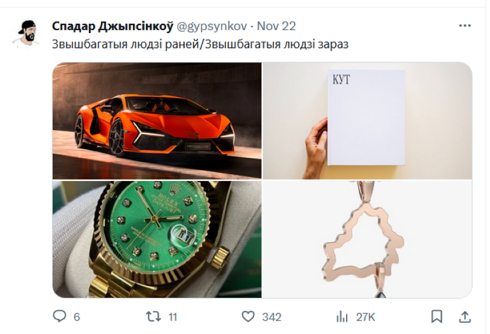The image size is (490, 334).
Task: Like the tweet with the heart icon
Action: click(247, 316)
